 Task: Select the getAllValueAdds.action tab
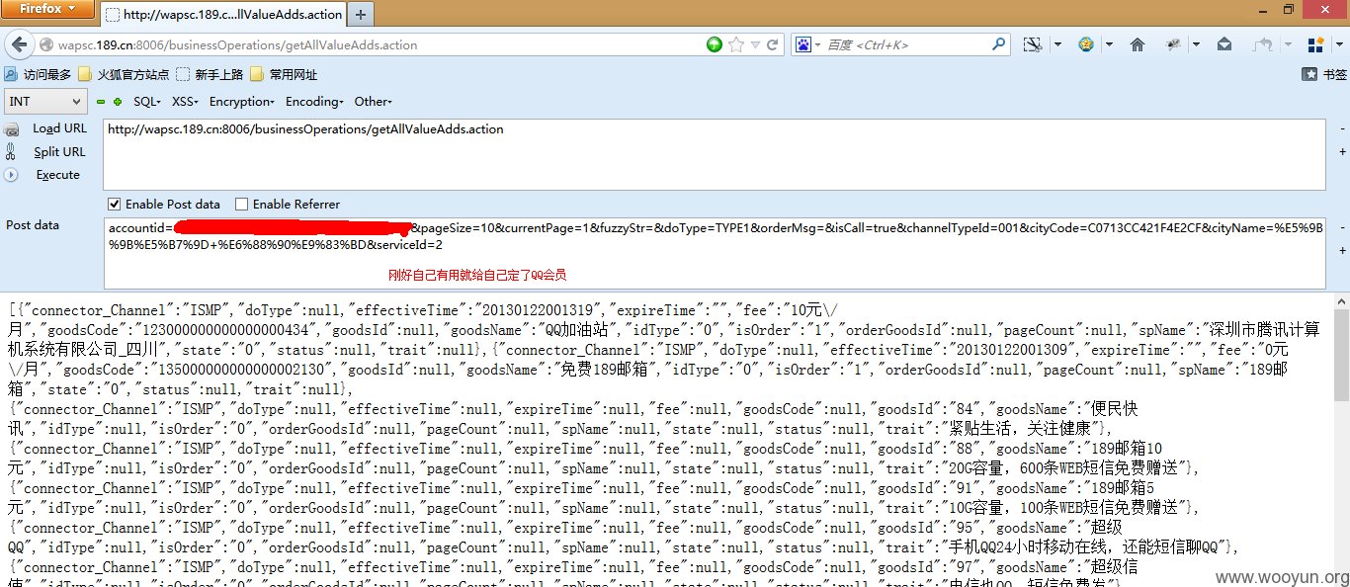pyautogui.click(x=222, y=15)
